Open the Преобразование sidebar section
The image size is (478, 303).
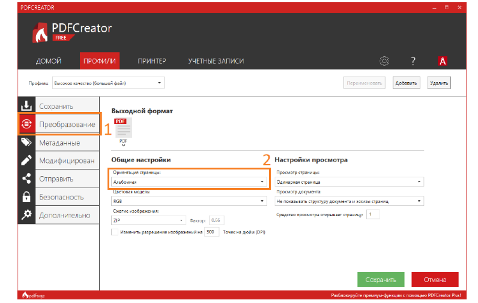tap(67, 125)
